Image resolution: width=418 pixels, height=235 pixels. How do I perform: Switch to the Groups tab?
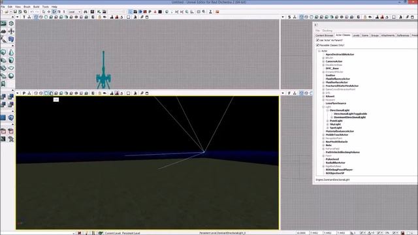pos(375,35)
